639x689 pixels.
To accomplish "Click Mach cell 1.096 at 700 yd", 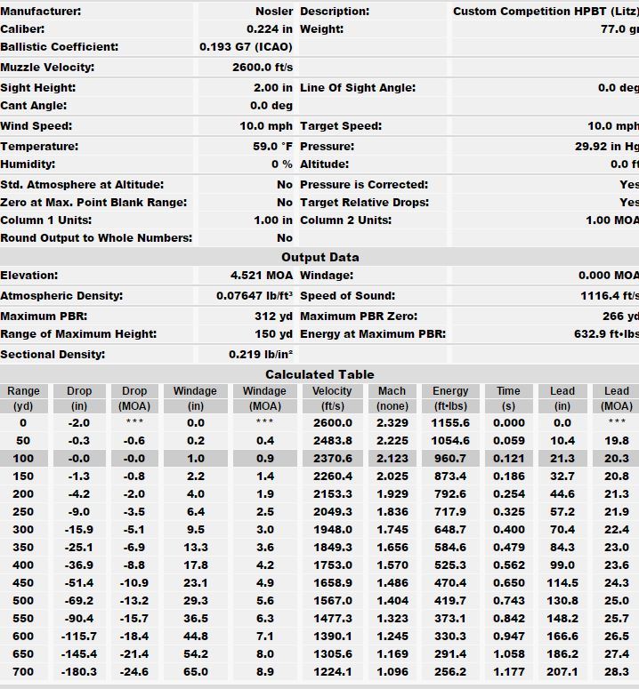I will (x=392, y=672).
